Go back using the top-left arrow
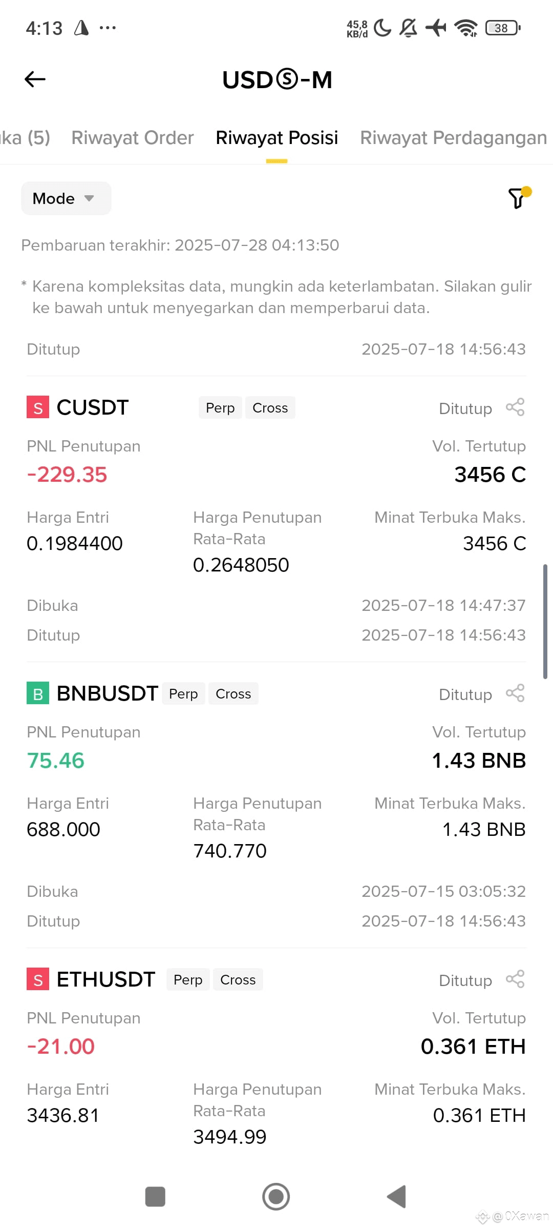Viewport: 553px width, 1230px height. pyautogui.click(x=35, y=79)
